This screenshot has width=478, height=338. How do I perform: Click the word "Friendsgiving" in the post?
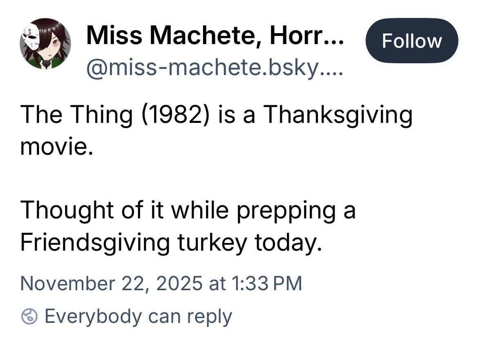point(95,242)
